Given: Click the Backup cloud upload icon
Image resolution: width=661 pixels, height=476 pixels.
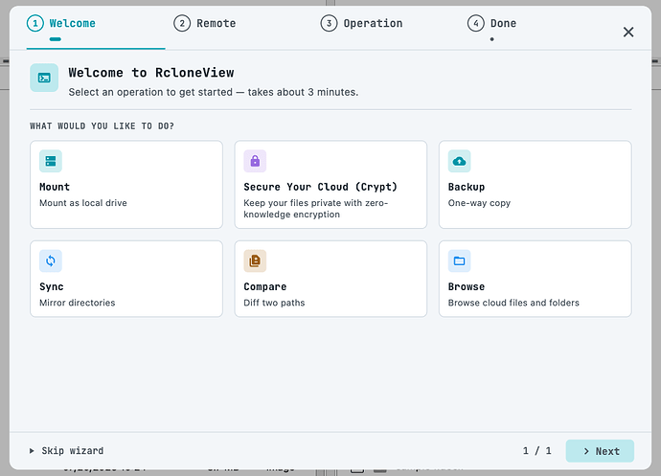Looking at the screenshot, I should [459, 161].
